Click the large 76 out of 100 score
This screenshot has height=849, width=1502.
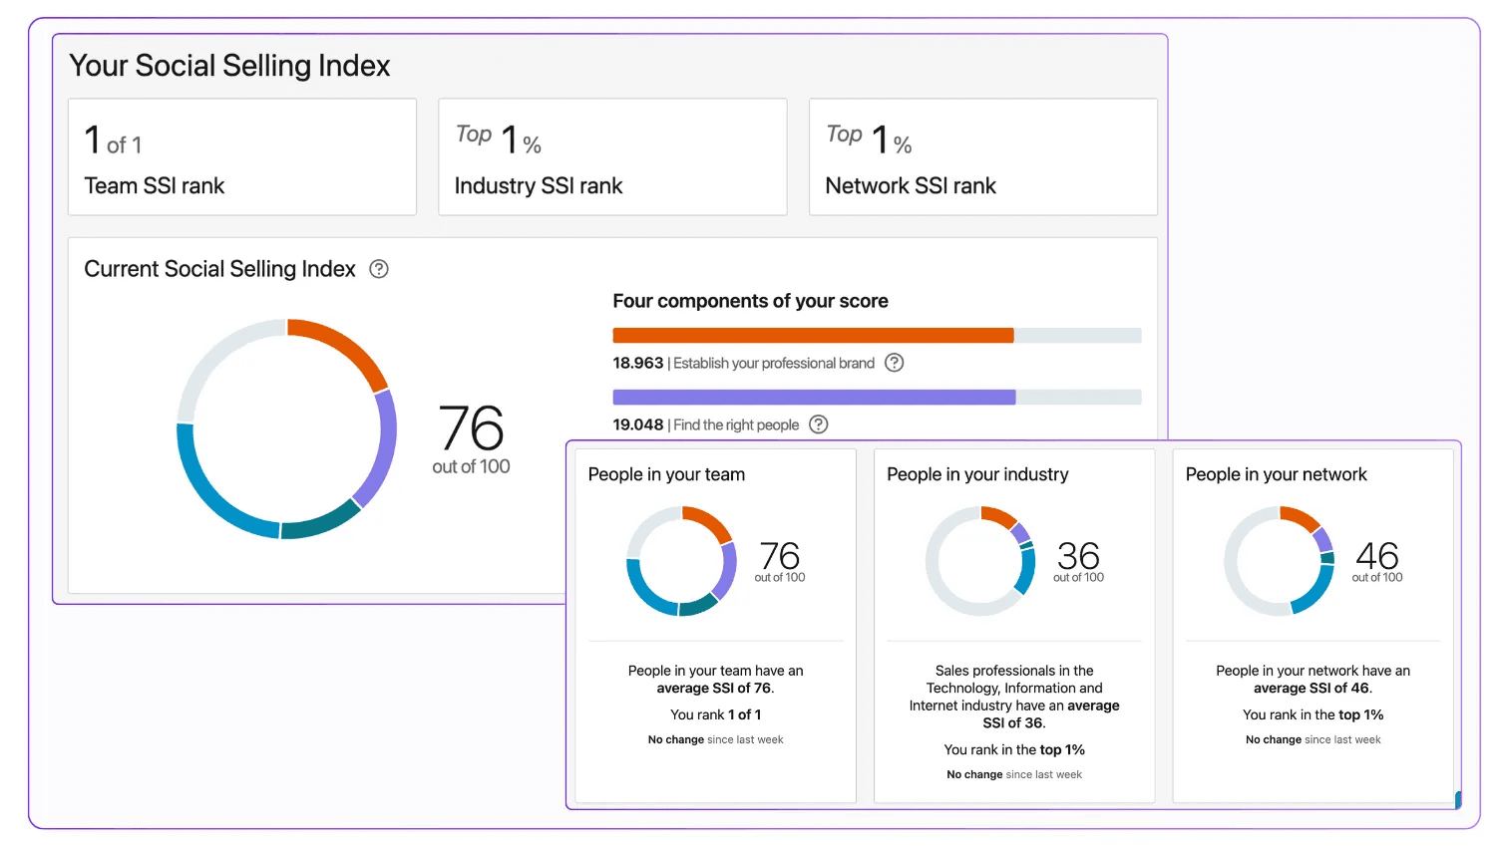pyautogui.click(x=471, y=439)
